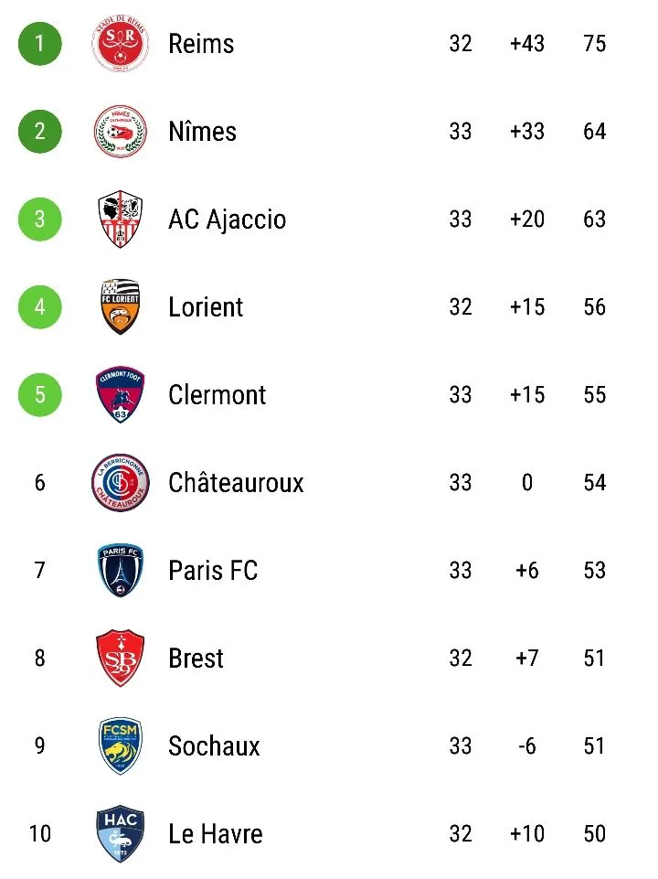Screen dimensions: 658x879
Task: Tap the Le Havre team name
Action: 215,834
